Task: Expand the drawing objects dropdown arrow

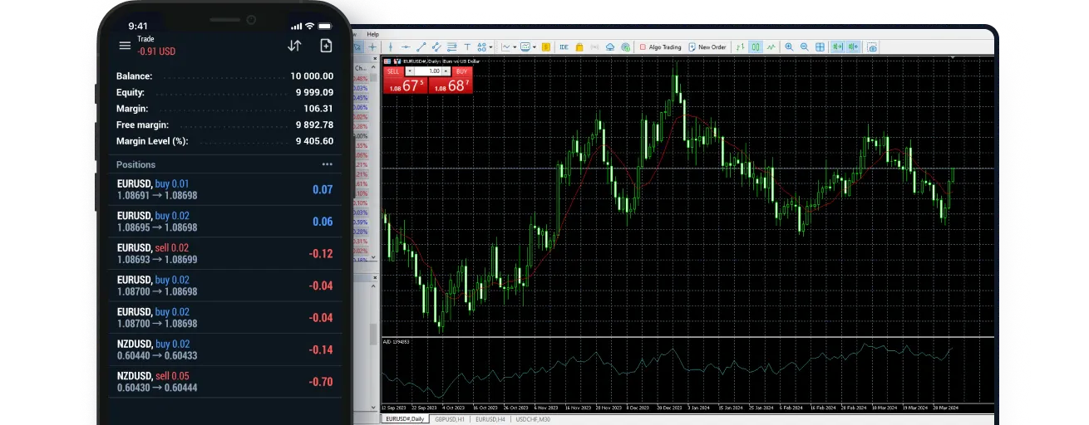Action: (491, 47)
